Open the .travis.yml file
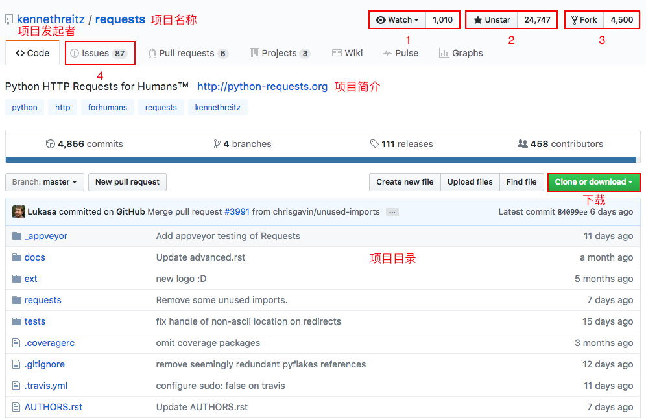 click(x=46, y=386)
